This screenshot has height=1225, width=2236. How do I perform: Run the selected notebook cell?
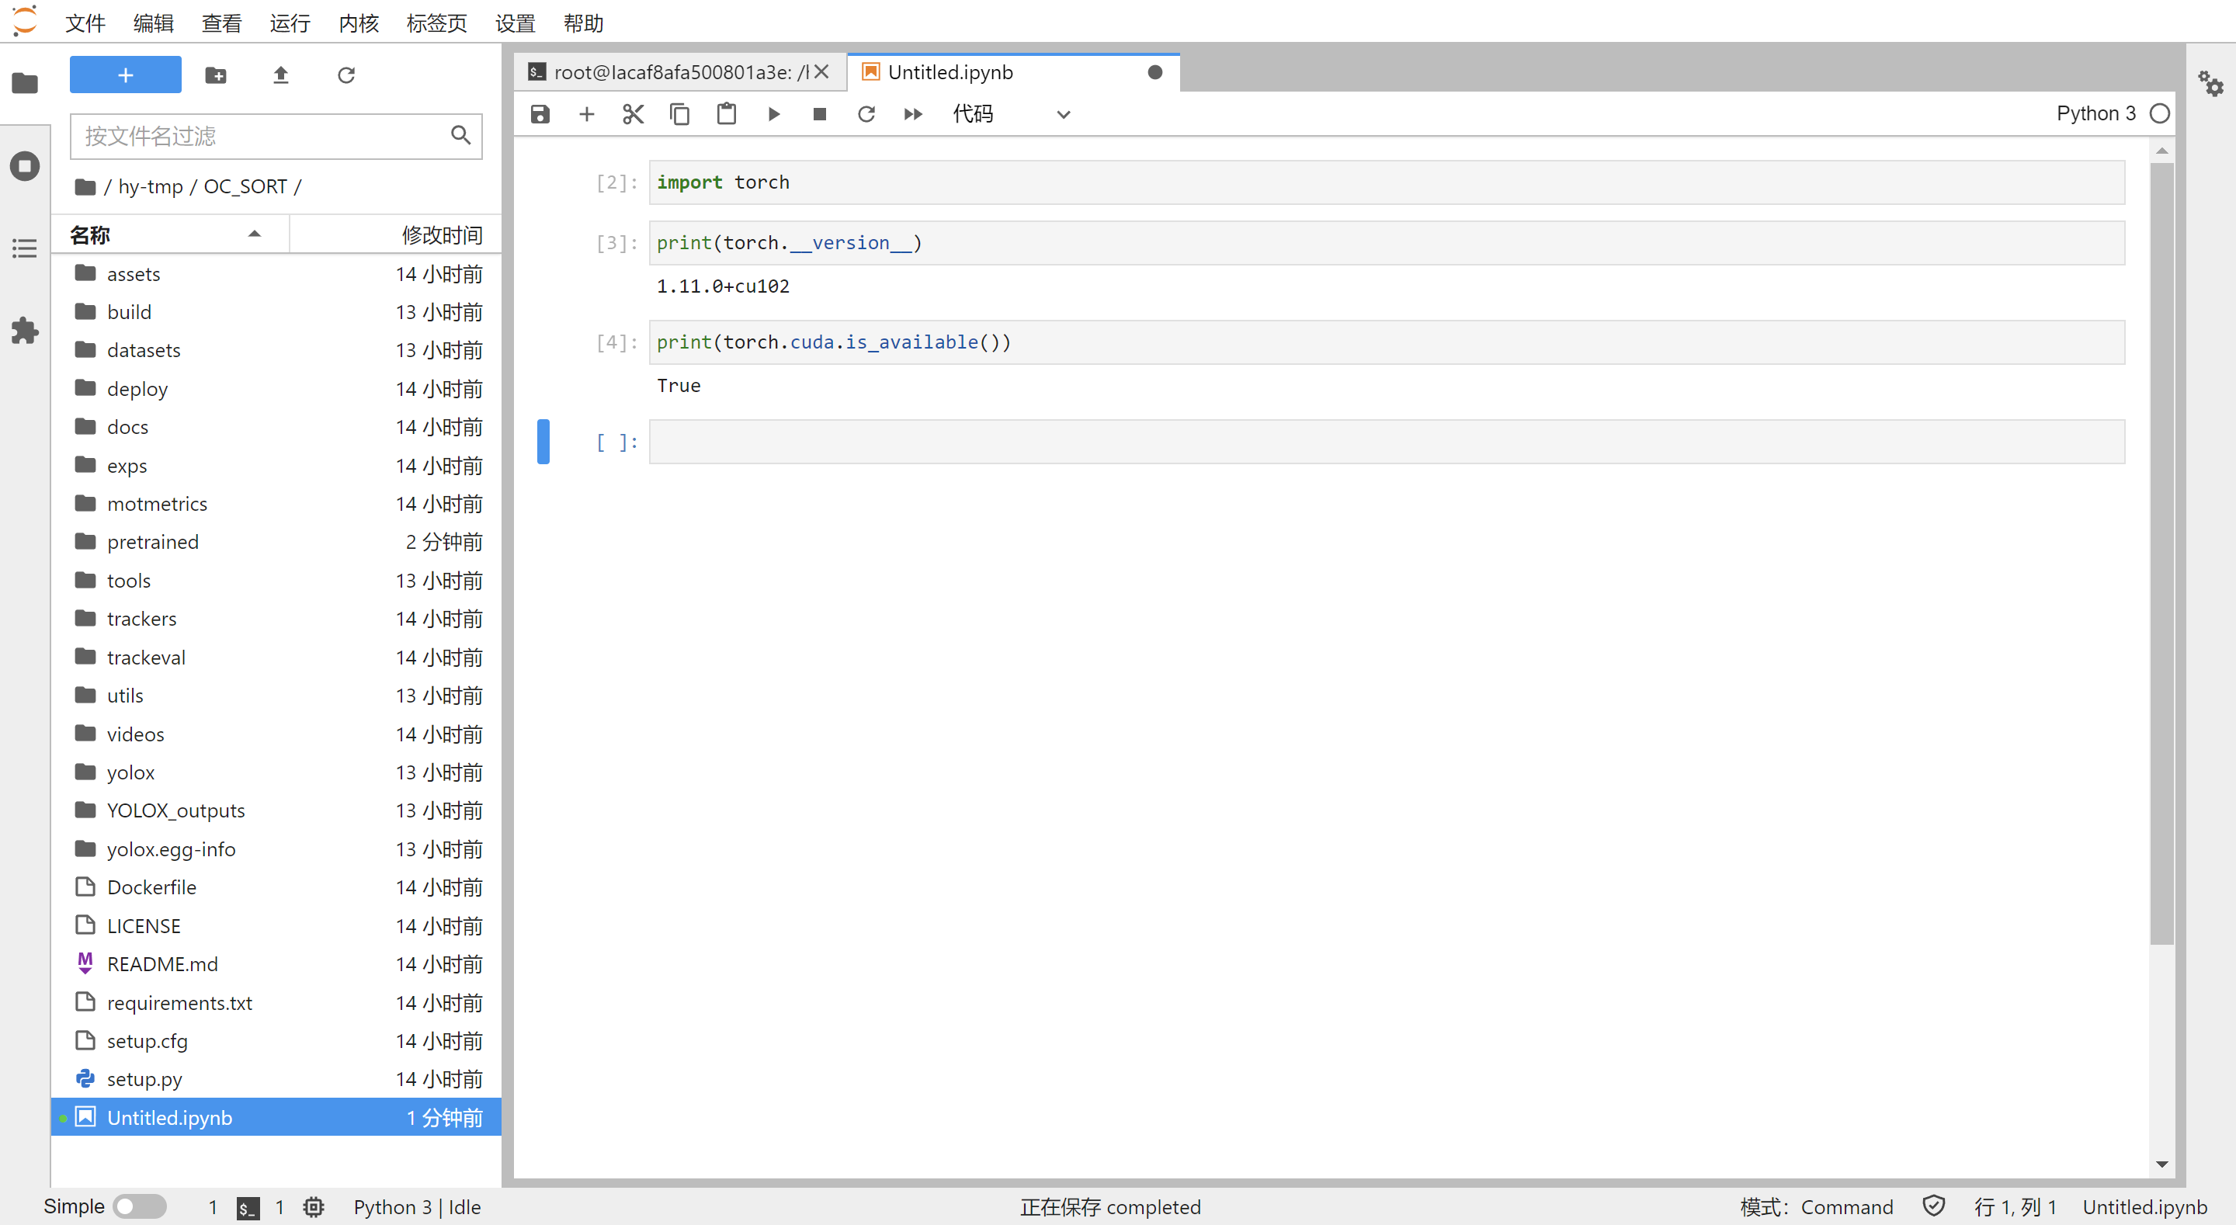(773, 114)
